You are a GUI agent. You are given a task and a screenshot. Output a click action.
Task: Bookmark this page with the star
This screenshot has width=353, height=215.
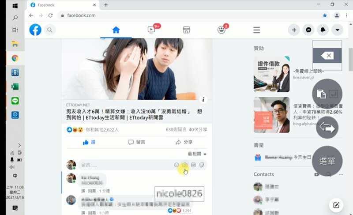tap(325, 15)
